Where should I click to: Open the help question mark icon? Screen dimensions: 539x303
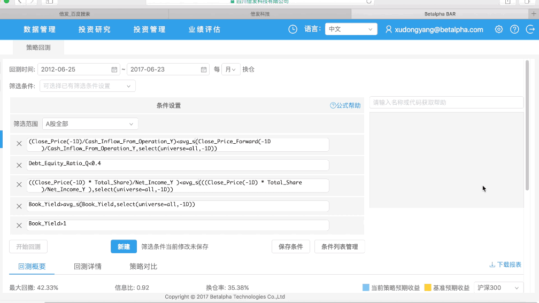514,29
